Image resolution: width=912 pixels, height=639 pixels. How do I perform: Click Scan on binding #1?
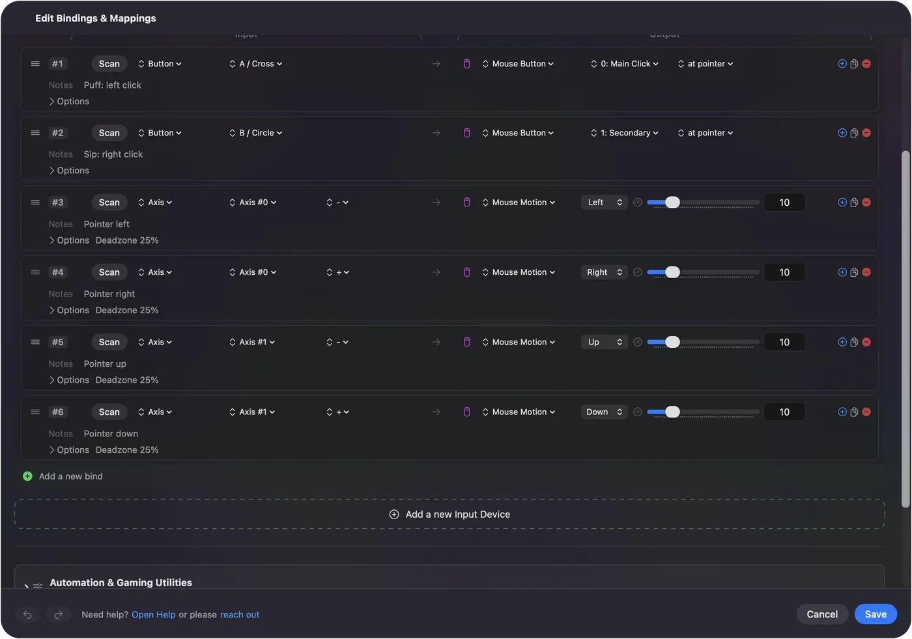coord(109,64)
